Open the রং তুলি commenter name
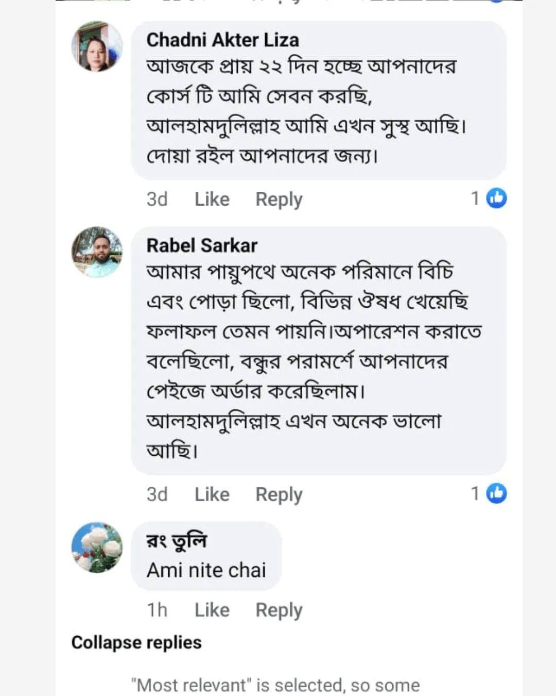The width and height of the screenshot is (556, 696). point(177,541)
